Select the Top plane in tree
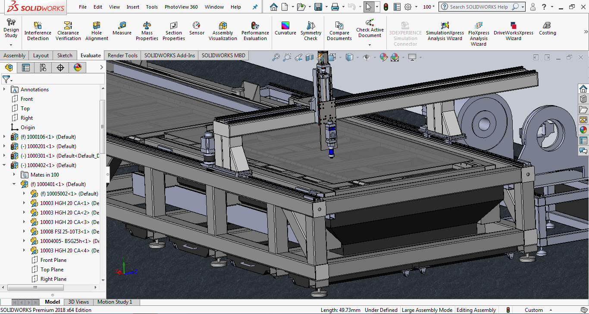This screenshot has height=314, width=589. (25, 109)
